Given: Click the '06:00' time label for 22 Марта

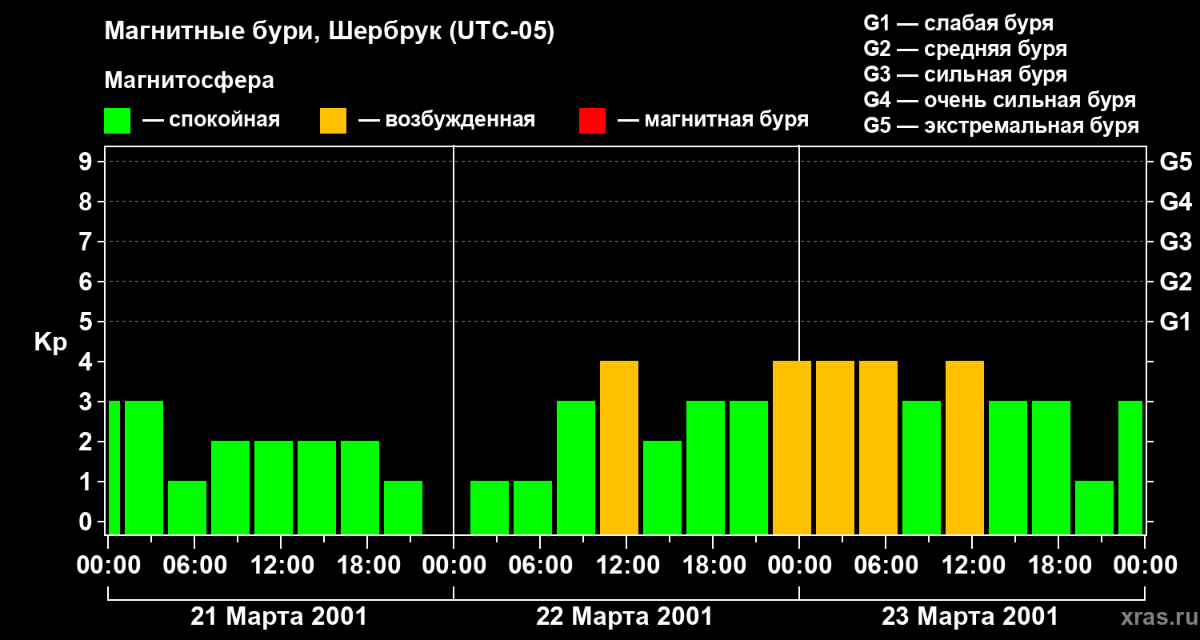Looking at the screenshot, I should (540, 566).
